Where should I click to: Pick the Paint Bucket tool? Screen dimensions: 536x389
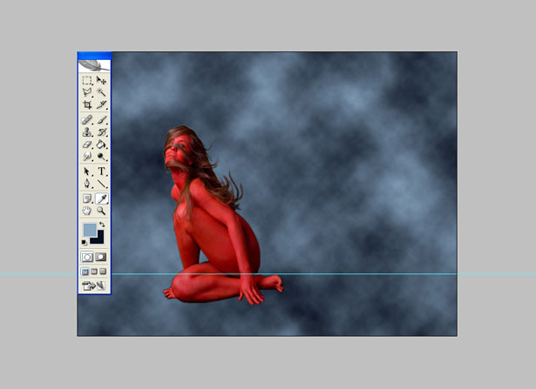tap(101, 144)
